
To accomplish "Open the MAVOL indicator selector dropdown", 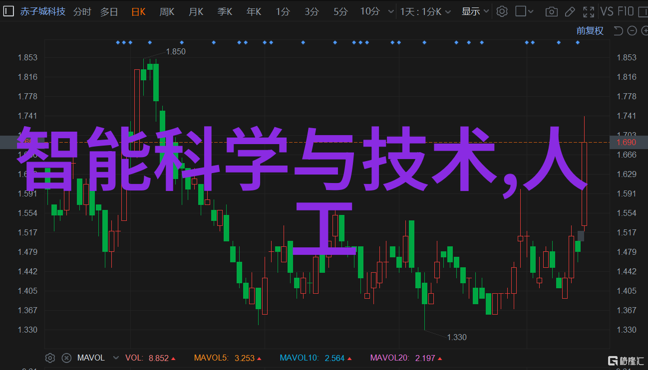I will [116, 358].
